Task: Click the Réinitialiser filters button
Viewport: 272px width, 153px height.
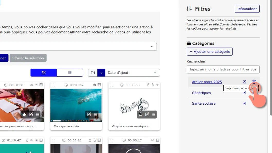Action: coord(247,9)
